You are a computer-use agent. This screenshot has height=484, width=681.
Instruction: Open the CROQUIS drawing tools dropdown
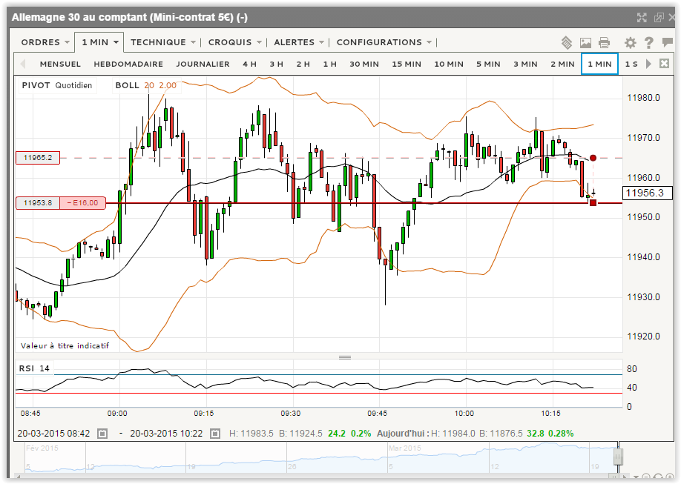(x=235, y=42)
